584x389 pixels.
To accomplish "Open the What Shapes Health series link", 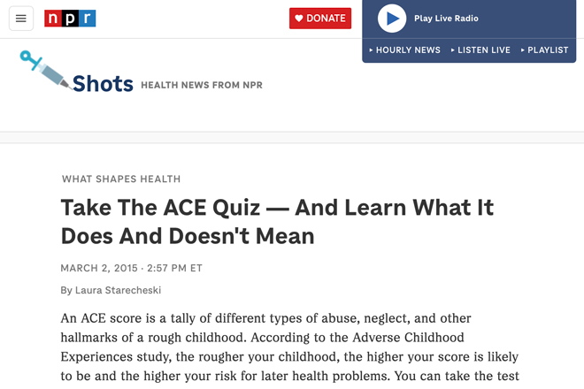I will [121, 179].
